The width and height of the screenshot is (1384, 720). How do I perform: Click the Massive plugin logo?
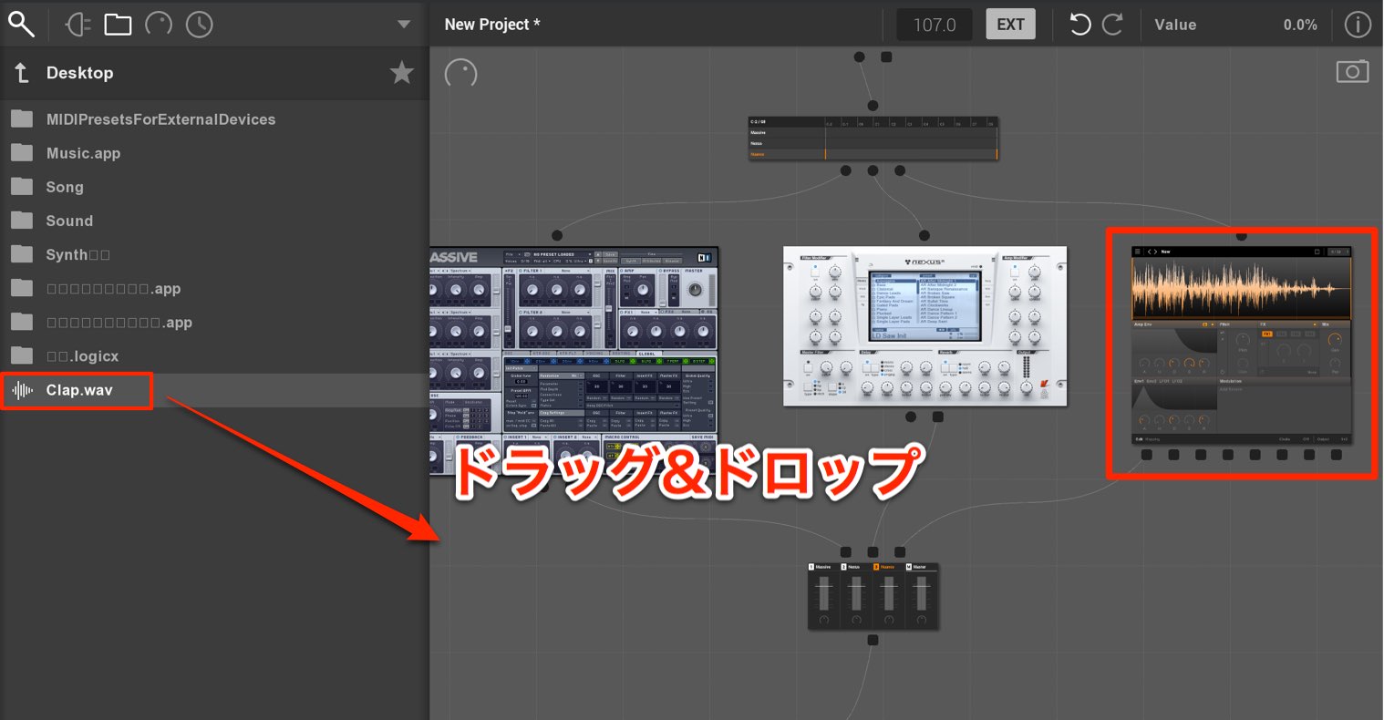(x=453, y=257)
